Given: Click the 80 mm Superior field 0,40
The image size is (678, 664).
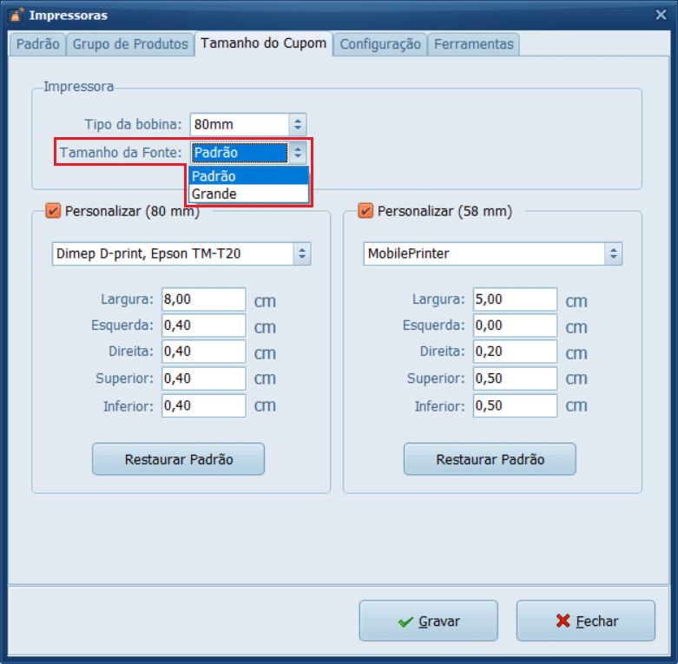Looking at the screenshot, I should (x=204, y=378).
